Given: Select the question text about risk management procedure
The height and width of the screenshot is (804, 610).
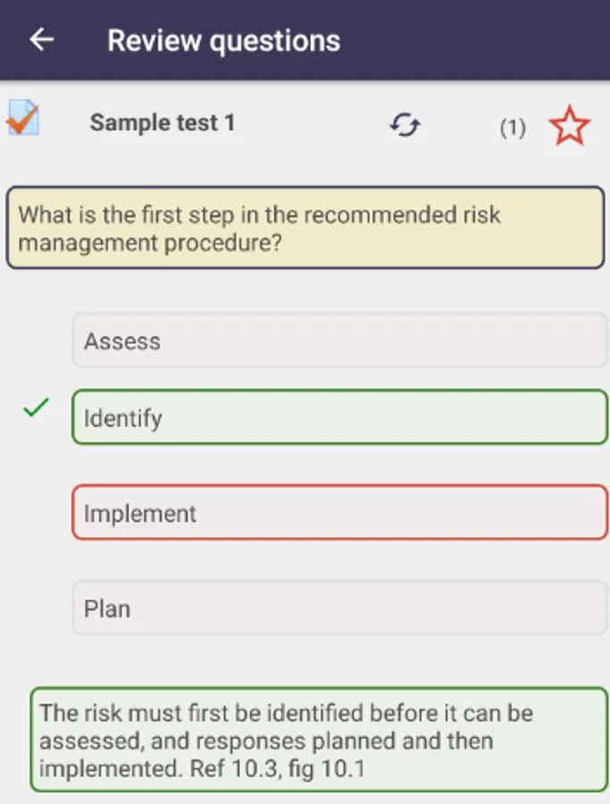Looking at the screenshot, I should [305, 228].
